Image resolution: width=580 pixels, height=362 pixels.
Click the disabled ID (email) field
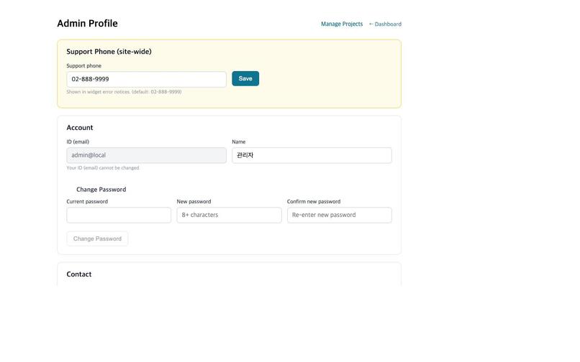[147, 156]
